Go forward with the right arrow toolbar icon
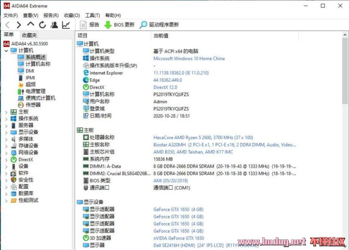Viewport: 349px width, 250px height. pos(19,25)
